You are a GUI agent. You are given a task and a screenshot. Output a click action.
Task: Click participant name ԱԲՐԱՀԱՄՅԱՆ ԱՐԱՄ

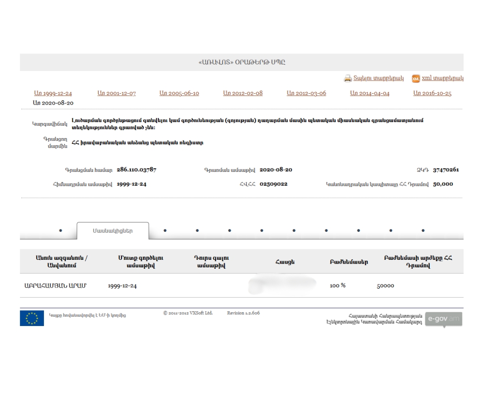coord(55,286)
